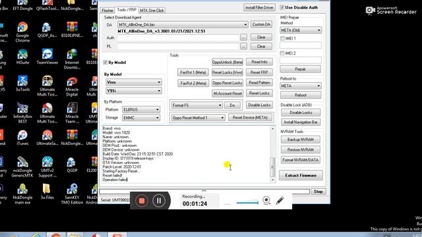Toggle the Use Disable Auth checkbox

282,7
